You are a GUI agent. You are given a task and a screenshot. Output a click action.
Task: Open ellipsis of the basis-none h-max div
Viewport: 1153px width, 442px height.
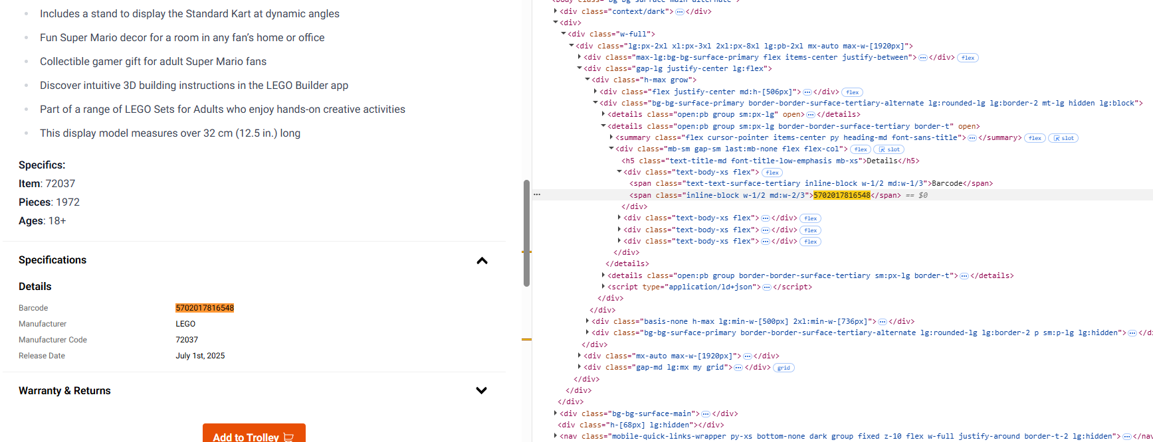click(x=883, y=322)
